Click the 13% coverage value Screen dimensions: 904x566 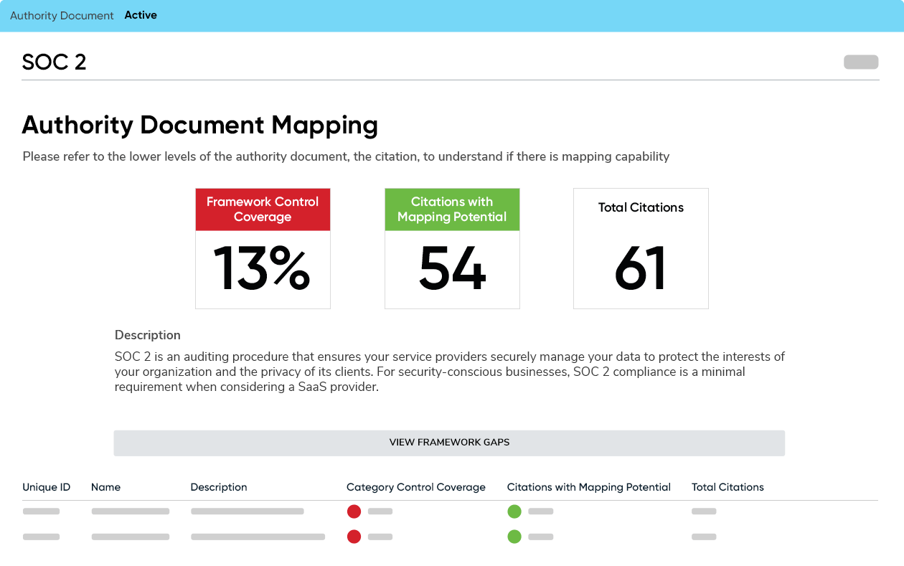pos(262,269)
